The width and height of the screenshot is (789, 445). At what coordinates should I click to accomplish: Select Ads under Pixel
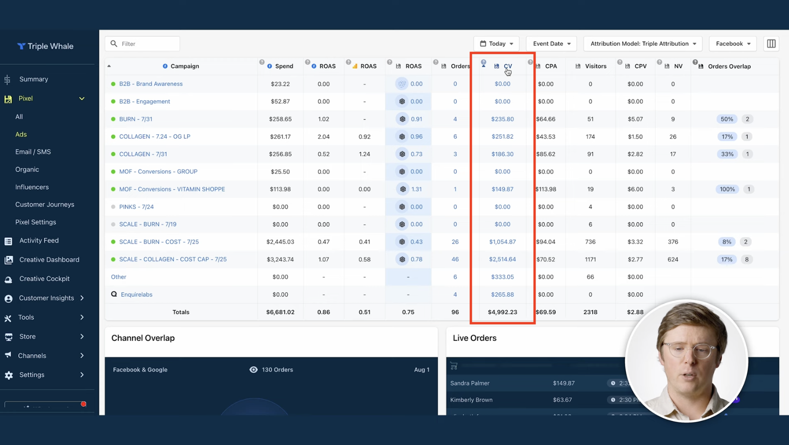21,134
